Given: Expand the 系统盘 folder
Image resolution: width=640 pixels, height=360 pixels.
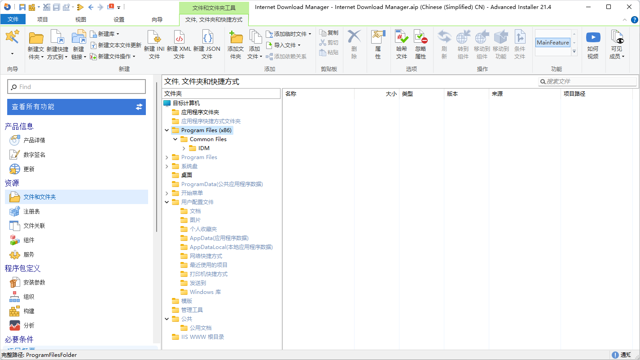Looking at the screenshot, I should [167, 166].
